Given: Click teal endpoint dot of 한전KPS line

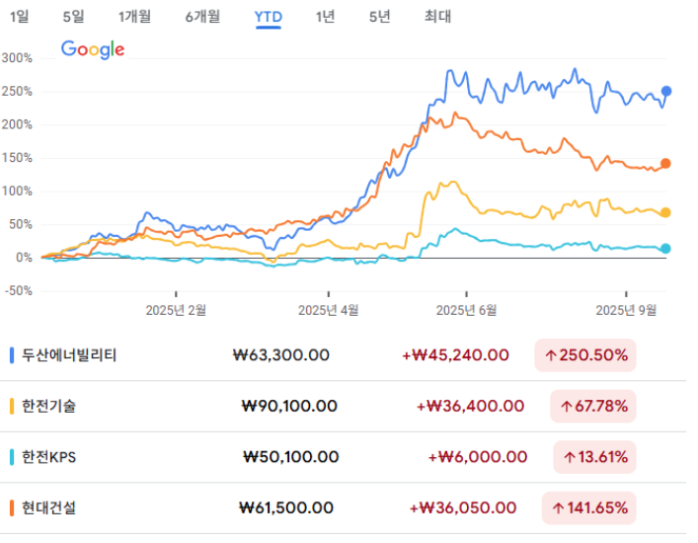Looking at the screenshot, I should [x=665, y=249].
